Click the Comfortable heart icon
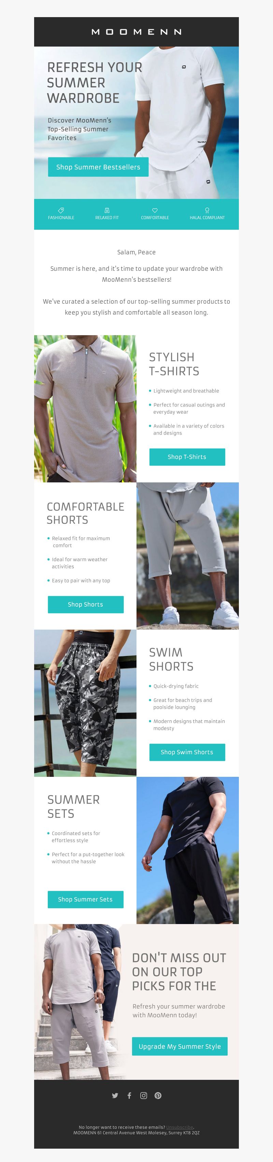Screen dimensions: 273x1162 tap(155, 210)
